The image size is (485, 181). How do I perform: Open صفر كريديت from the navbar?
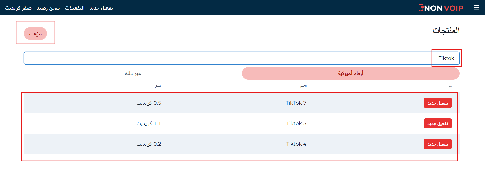click(x=18, y=8)
